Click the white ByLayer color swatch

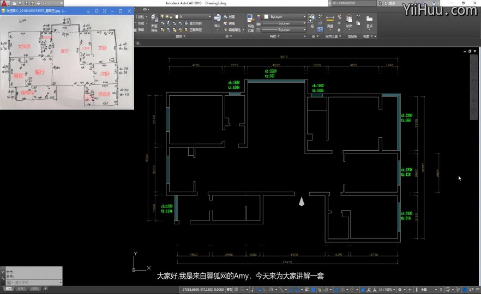266,16
